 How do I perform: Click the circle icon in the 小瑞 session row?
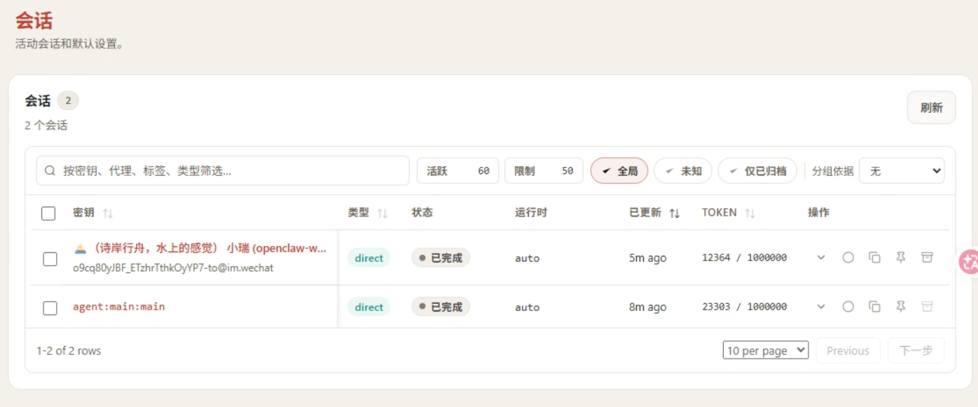[x=848, y=257]
